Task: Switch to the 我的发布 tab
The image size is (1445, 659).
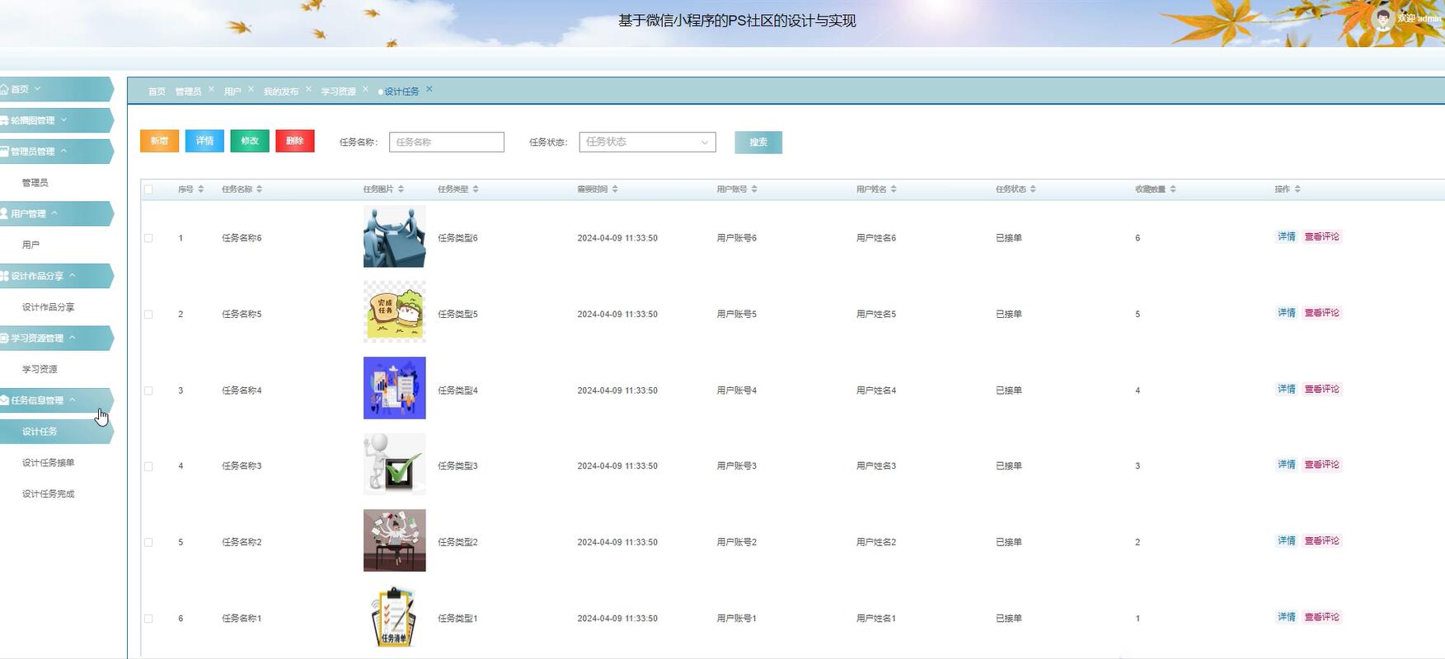Action: pos(281,91)
